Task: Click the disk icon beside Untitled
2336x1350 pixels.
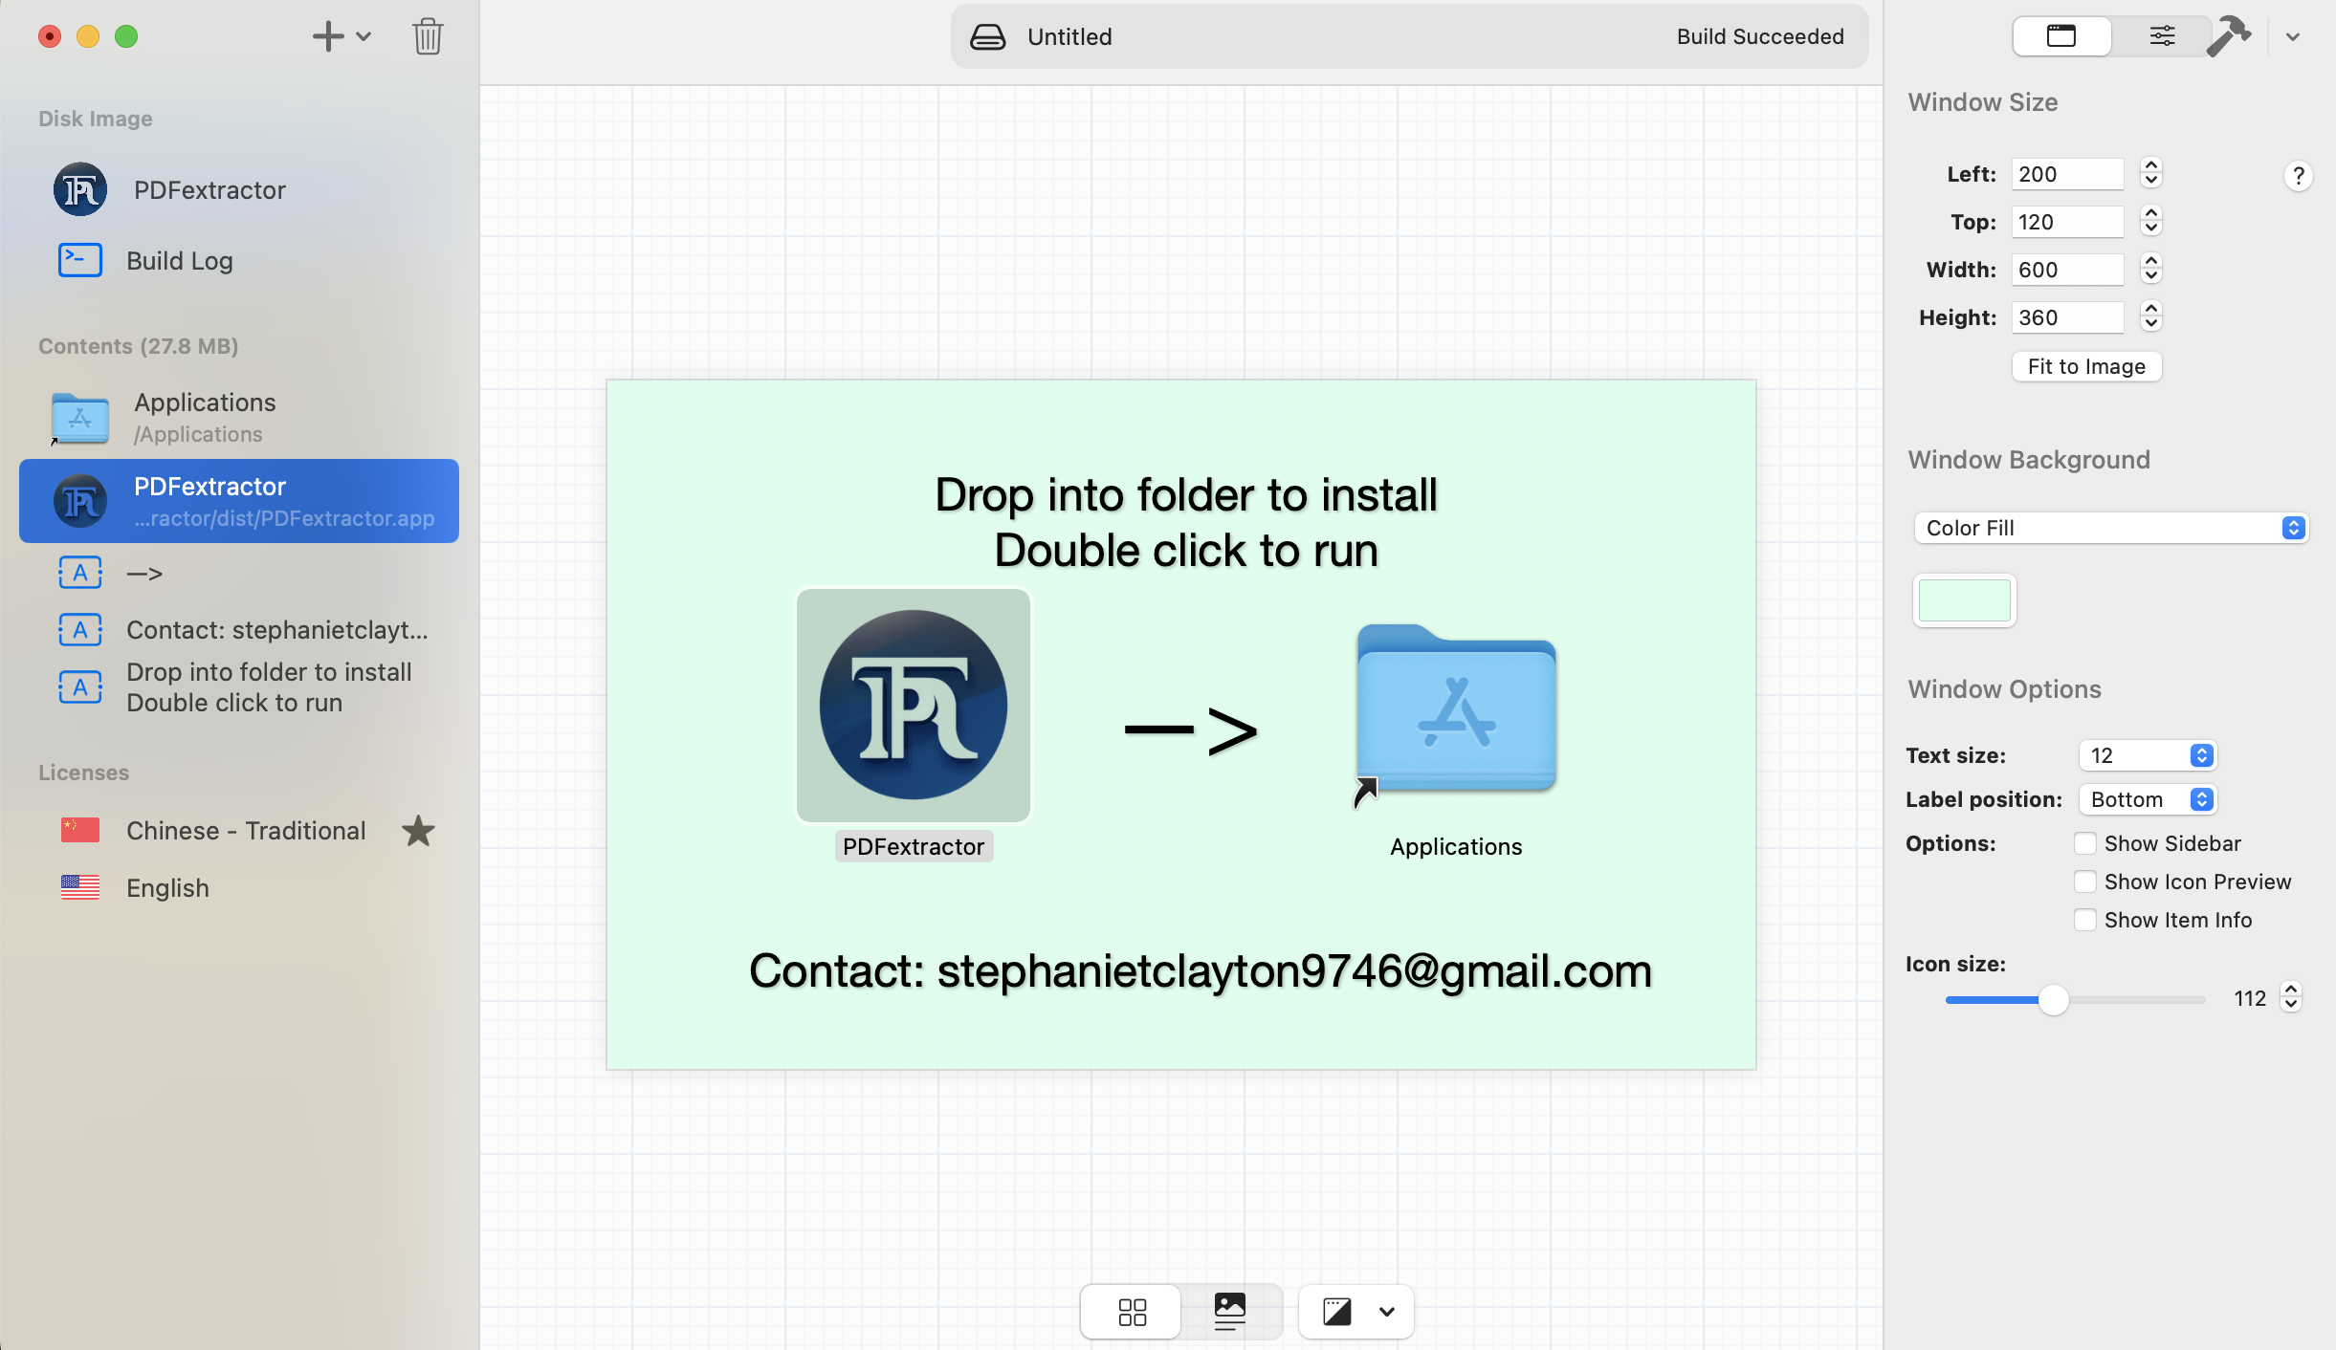Action: [987, 36]
